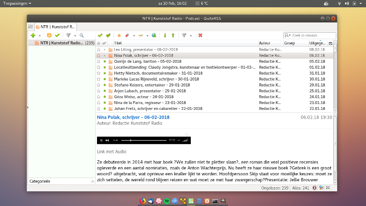Click the feeds filter funnel icon
The width and height of the screenshot is (366, 206).
68,36
